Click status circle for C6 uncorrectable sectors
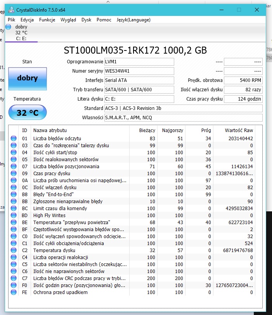Image resolution: width=272 pixels, height=315 pixels. coord(14,271)
